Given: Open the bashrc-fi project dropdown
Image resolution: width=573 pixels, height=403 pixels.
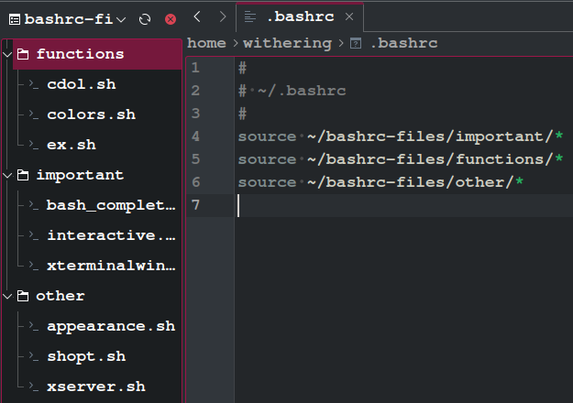Looking at the screenshot, I should (x=67, y=19).
